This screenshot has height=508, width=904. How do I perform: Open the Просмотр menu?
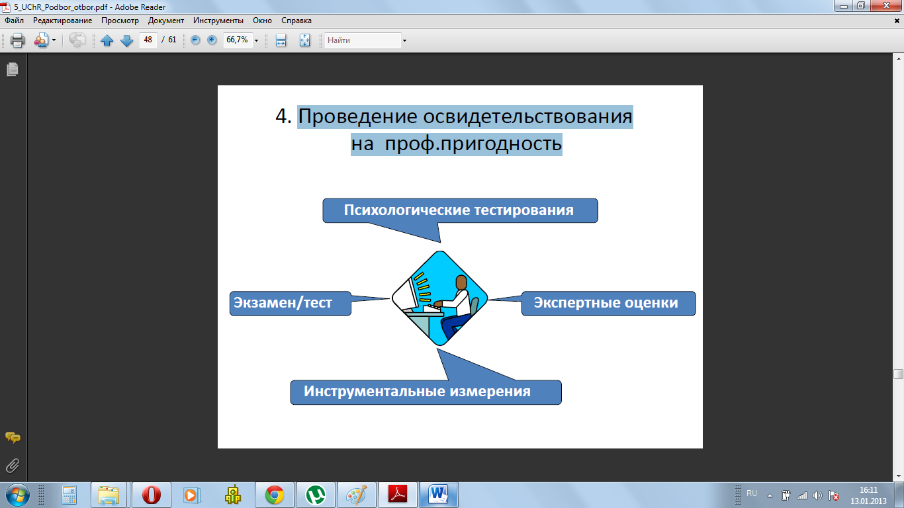pyautogui.click(x=120, y=21)
